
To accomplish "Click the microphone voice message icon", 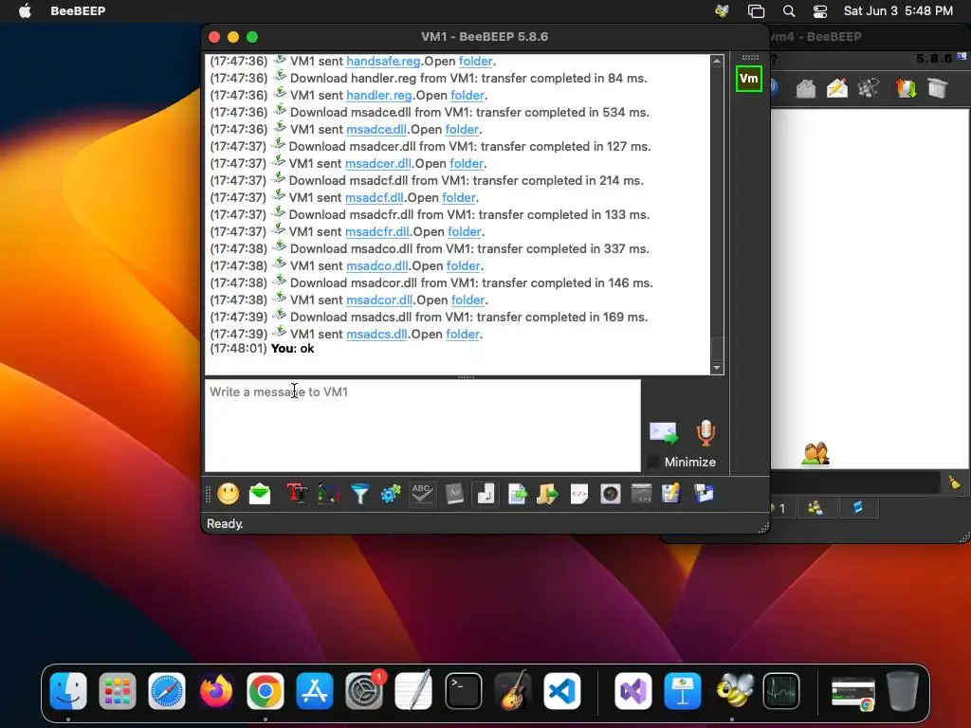I will [705, 432].
